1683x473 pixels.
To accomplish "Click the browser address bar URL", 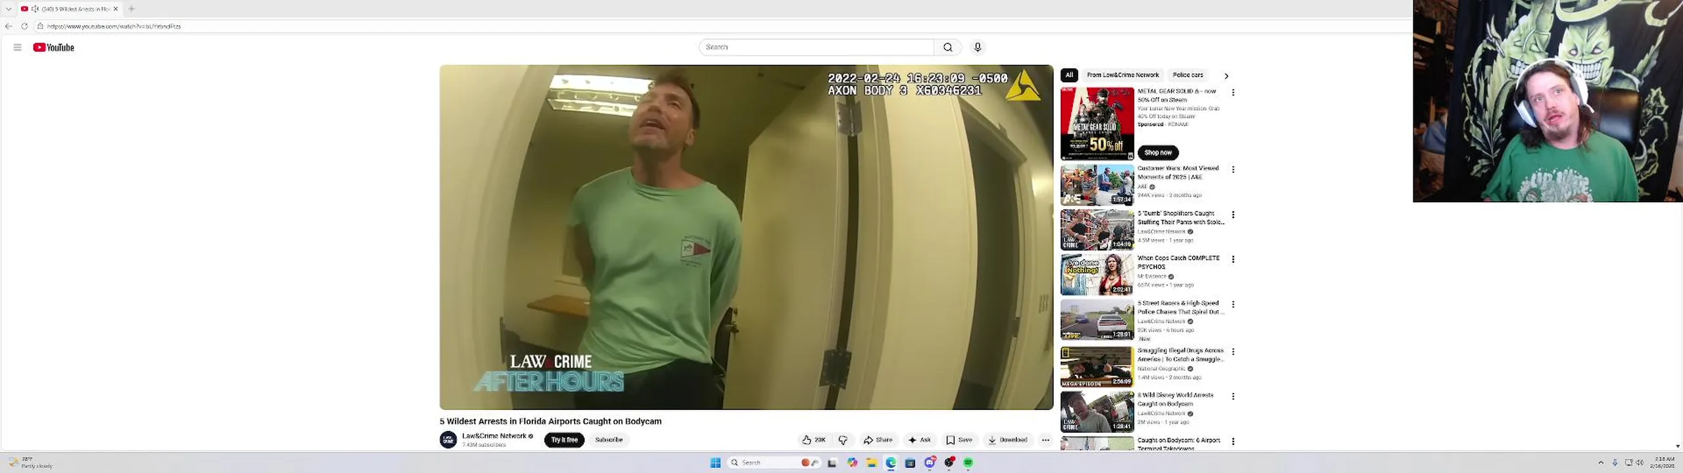I will tap(114, 26).
